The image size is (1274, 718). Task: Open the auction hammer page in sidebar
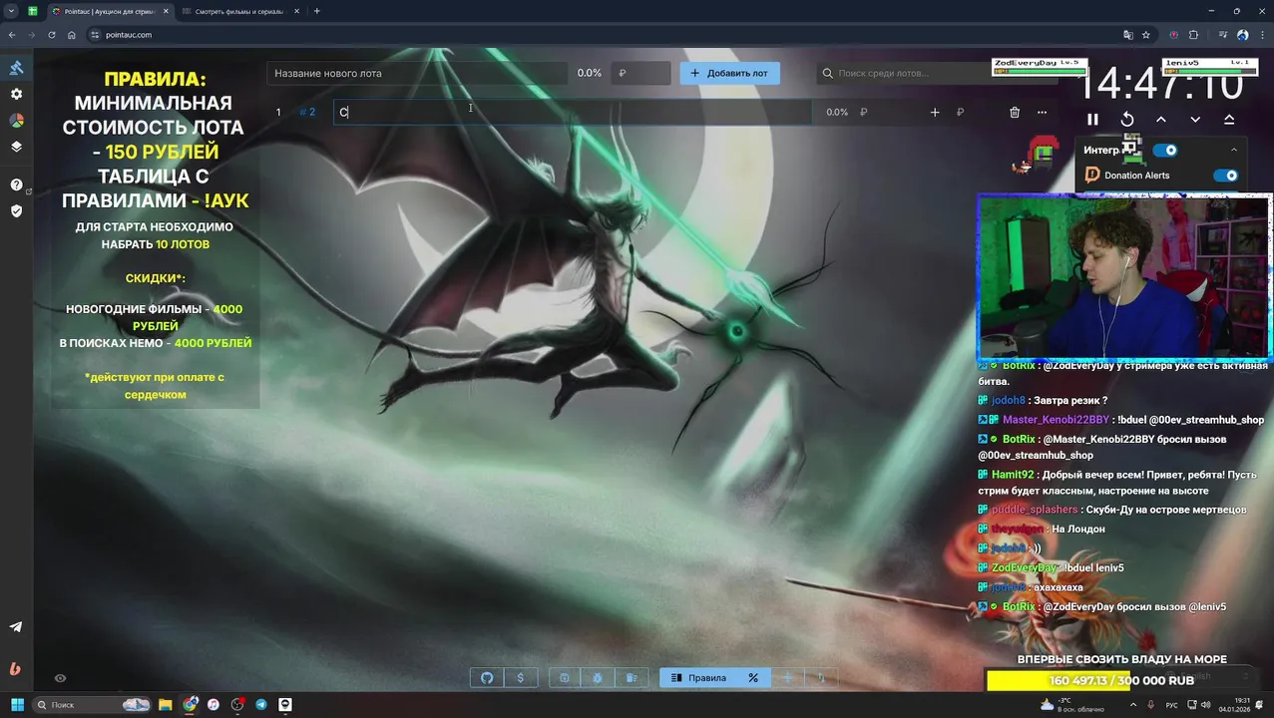point(16,68)
